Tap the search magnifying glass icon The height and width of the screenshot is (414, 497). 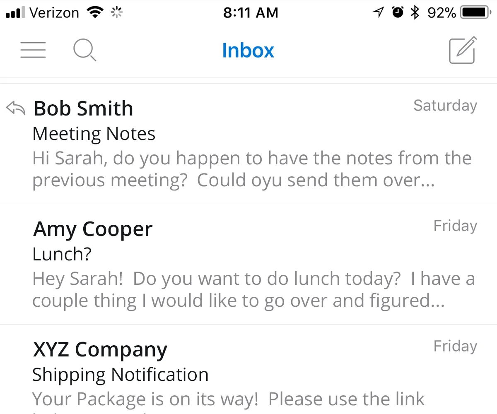coord(85,51)
